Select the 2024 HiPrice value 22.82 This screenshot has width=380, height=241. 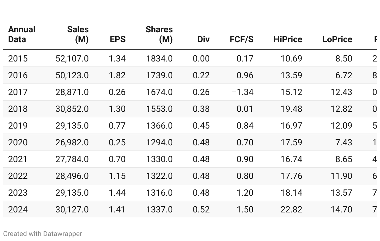tap(291, 210)
